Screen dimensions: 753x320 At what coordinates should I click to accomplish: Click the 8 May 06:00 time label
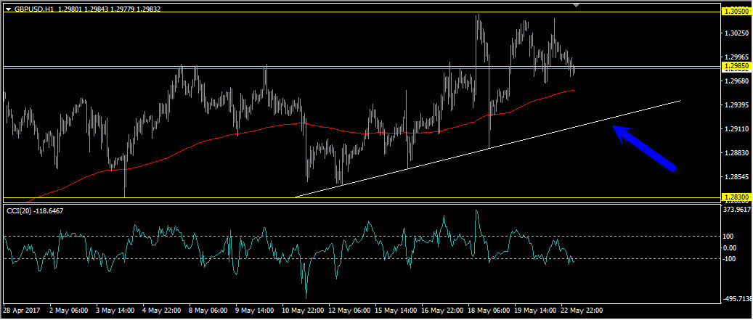[208, 311]
